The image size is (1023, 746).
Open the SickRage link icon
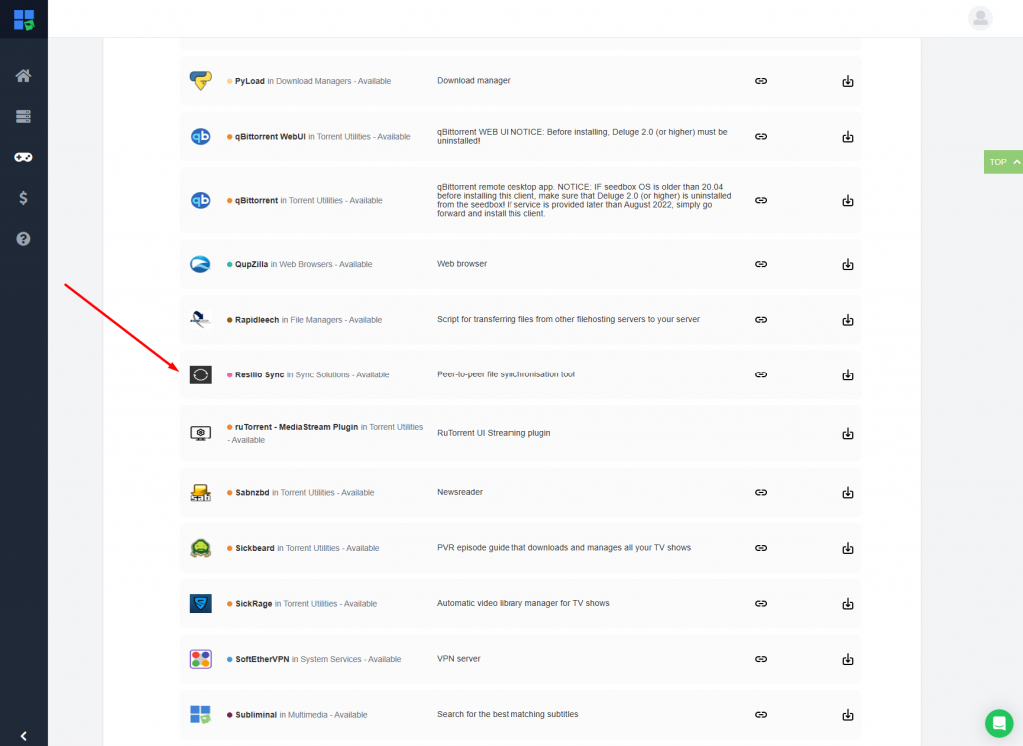click(x=760, y=604)
